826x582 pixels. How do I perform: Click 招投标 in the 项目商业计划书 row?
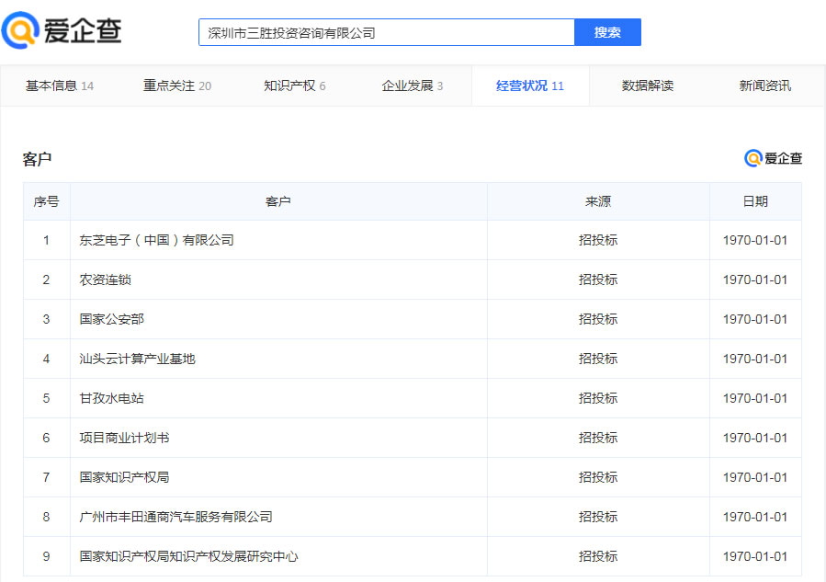coord(598,438)
